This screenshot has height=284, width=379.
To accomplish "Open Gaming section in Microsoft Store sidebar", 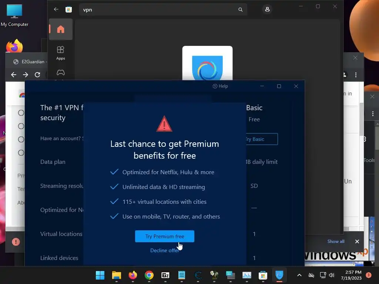I will click(x=60, y=72).
